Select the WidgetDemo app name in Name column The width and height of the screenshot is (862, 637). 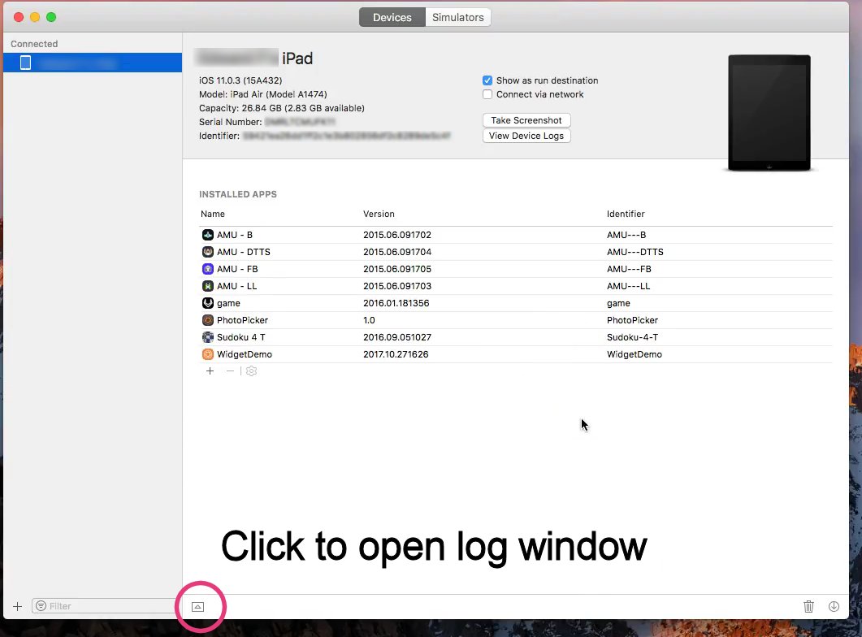(245, 354)
